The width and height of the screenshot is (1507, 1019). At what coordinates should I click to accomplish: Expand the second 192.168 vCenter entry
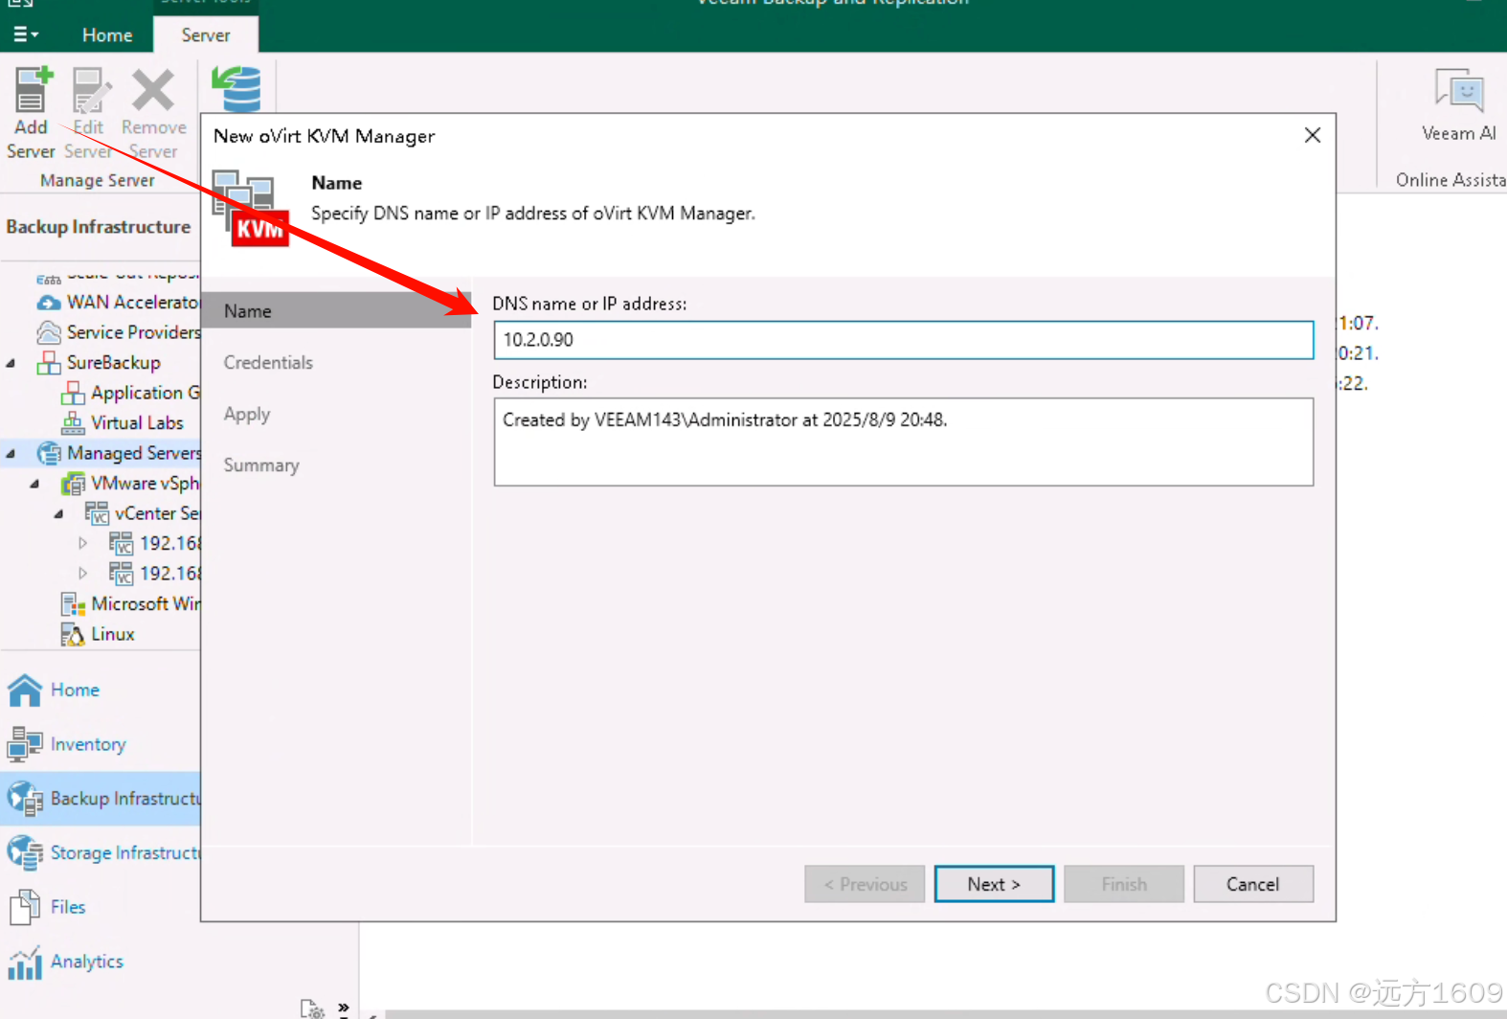point(83,574)
